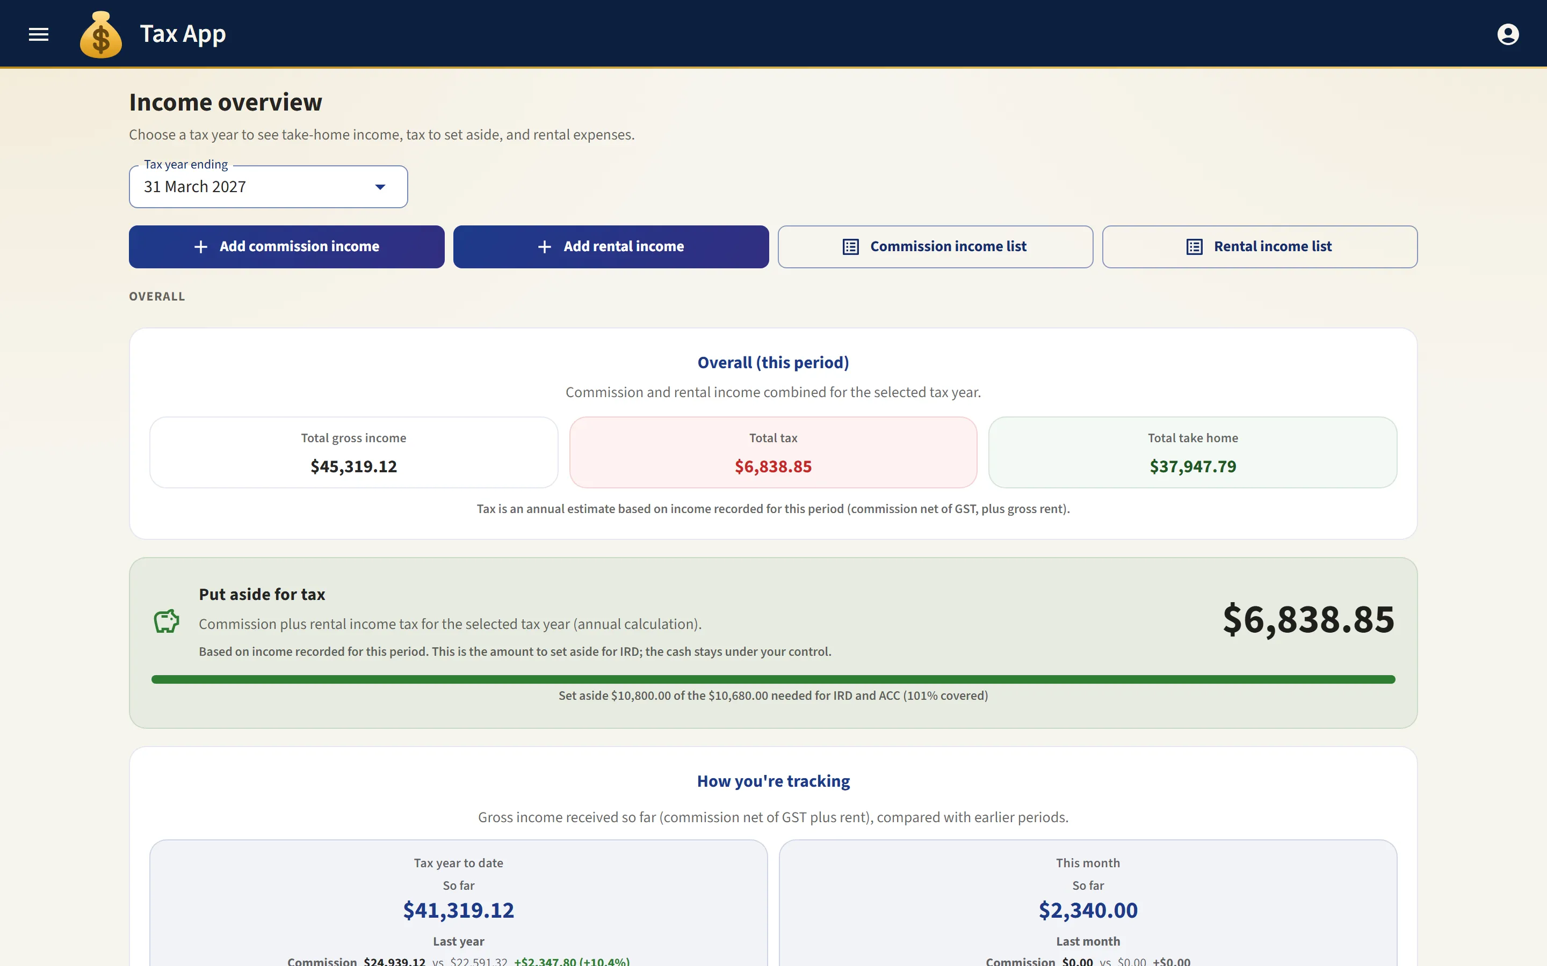Click the Tax App title text
Image resolution: width=1547 pixels, height=966 pixels.
pos(183,34)
